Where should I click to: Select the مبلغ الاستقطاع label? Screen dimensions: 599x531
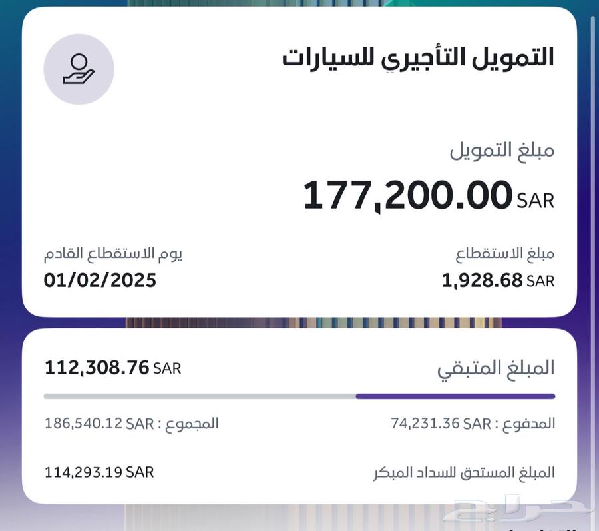pyautogui.click(x=504, y=254)
